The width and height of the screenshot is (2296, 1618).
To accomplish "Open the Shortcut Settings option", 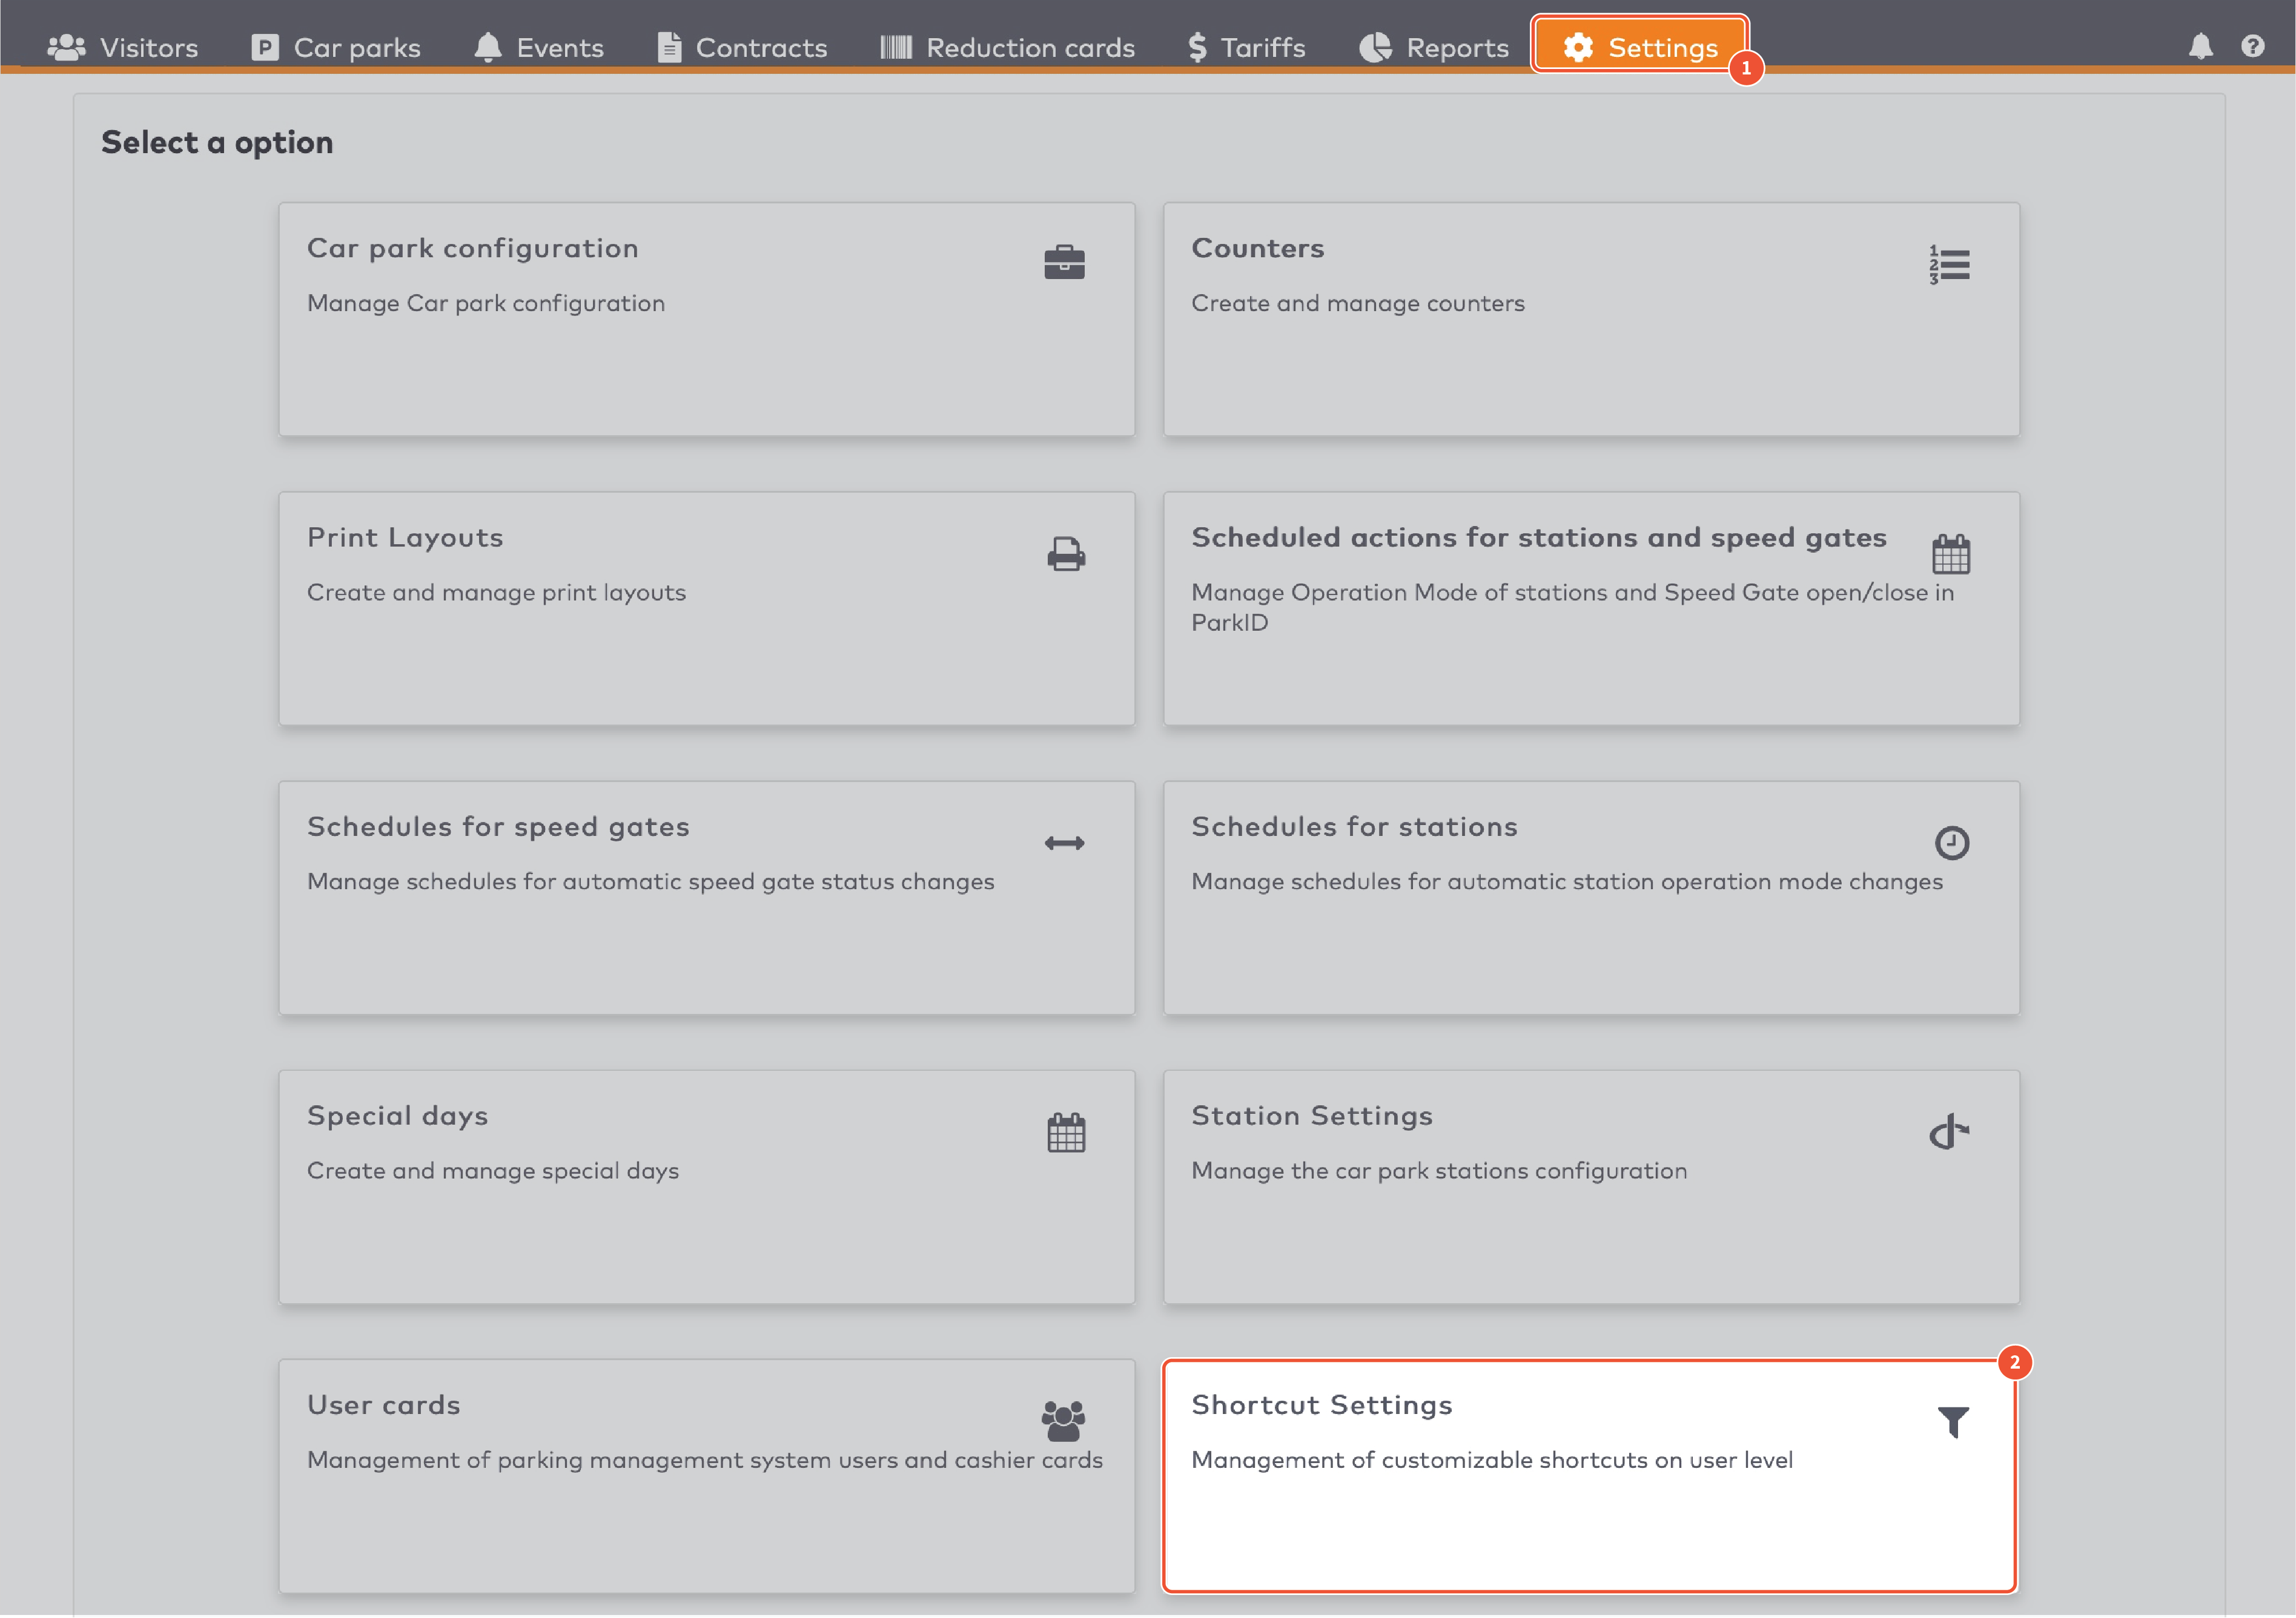I will [x=1590, y=1469].
